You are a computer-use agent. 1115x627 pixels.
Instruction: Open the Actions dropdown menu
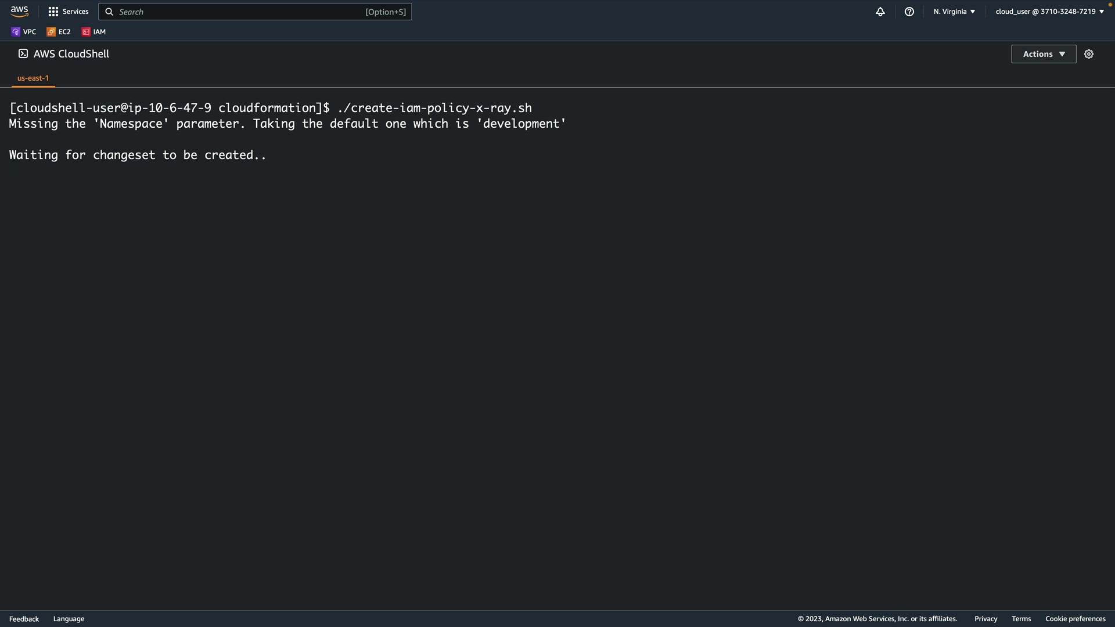click(1044, 54)
